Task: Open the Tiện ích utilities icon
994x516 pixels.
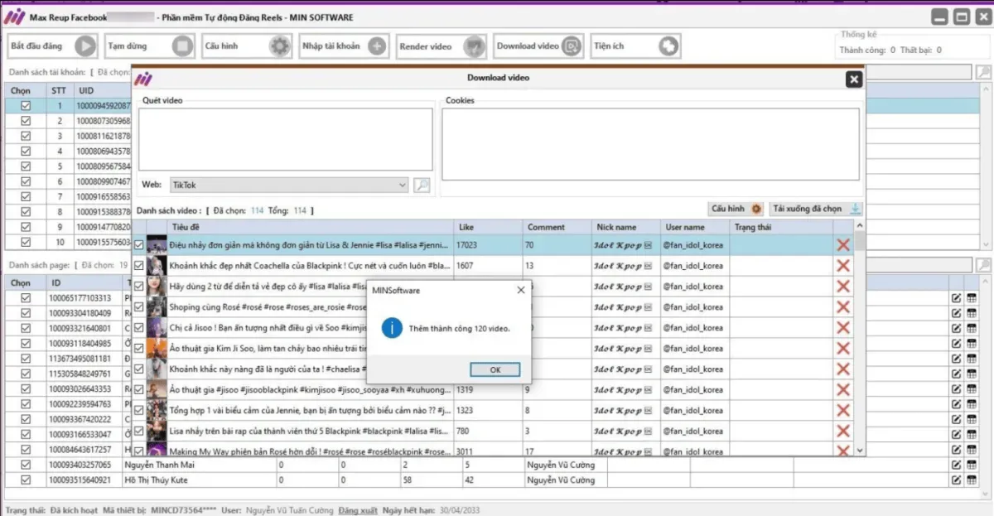Action: [x=668, y=46]
